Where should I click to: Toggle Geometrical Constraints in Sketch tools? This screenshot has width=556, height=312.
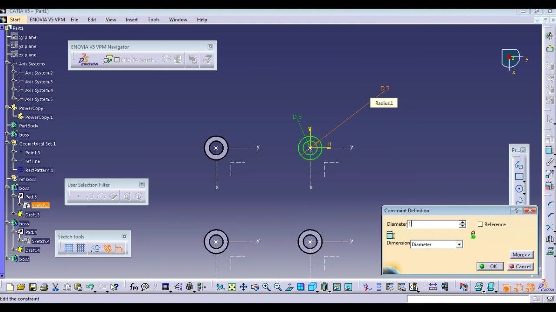[x=107, y=248]
